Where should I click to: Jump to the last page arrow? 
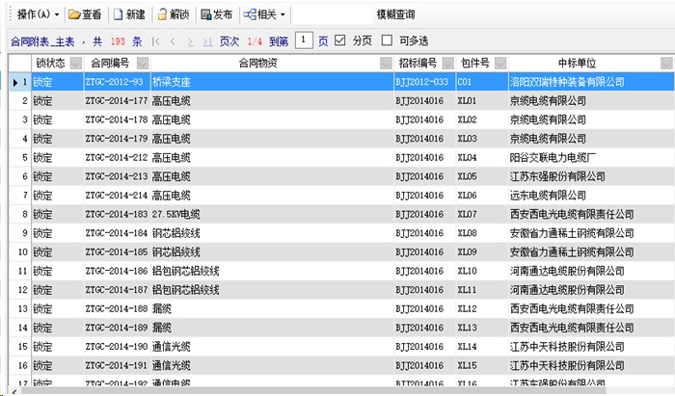(x=207, y=41)
